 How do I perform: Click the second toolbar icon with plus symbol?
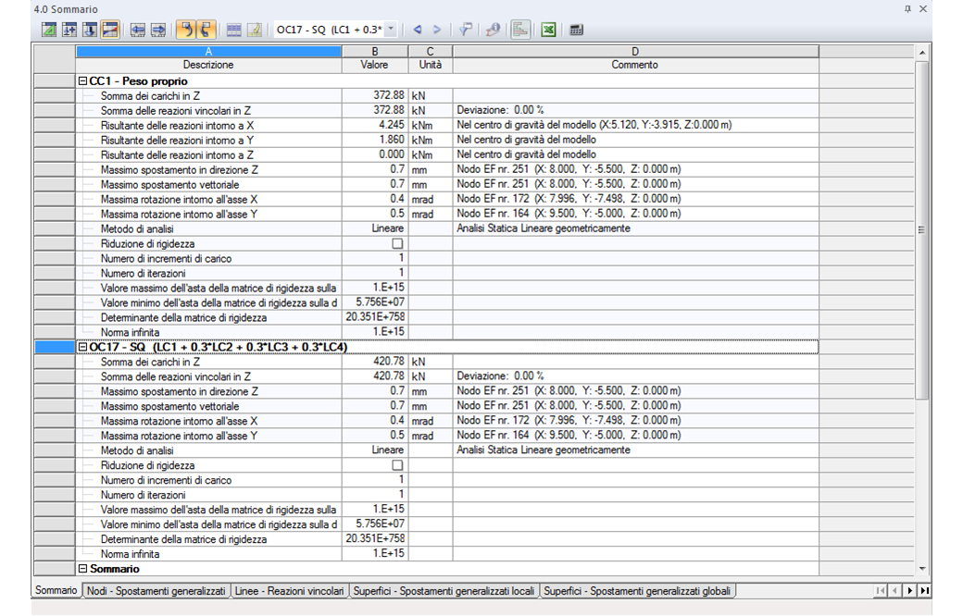pos(69,30)
